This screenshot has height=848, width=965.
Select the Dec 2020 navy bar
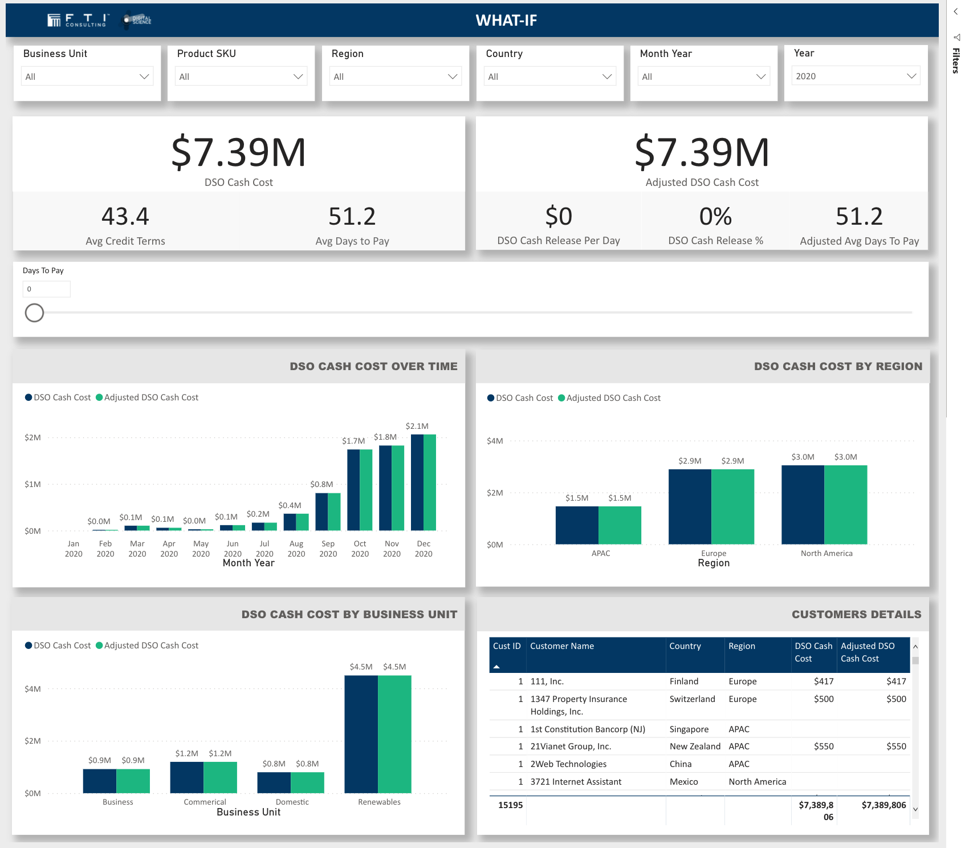click(x=417, y=482)
